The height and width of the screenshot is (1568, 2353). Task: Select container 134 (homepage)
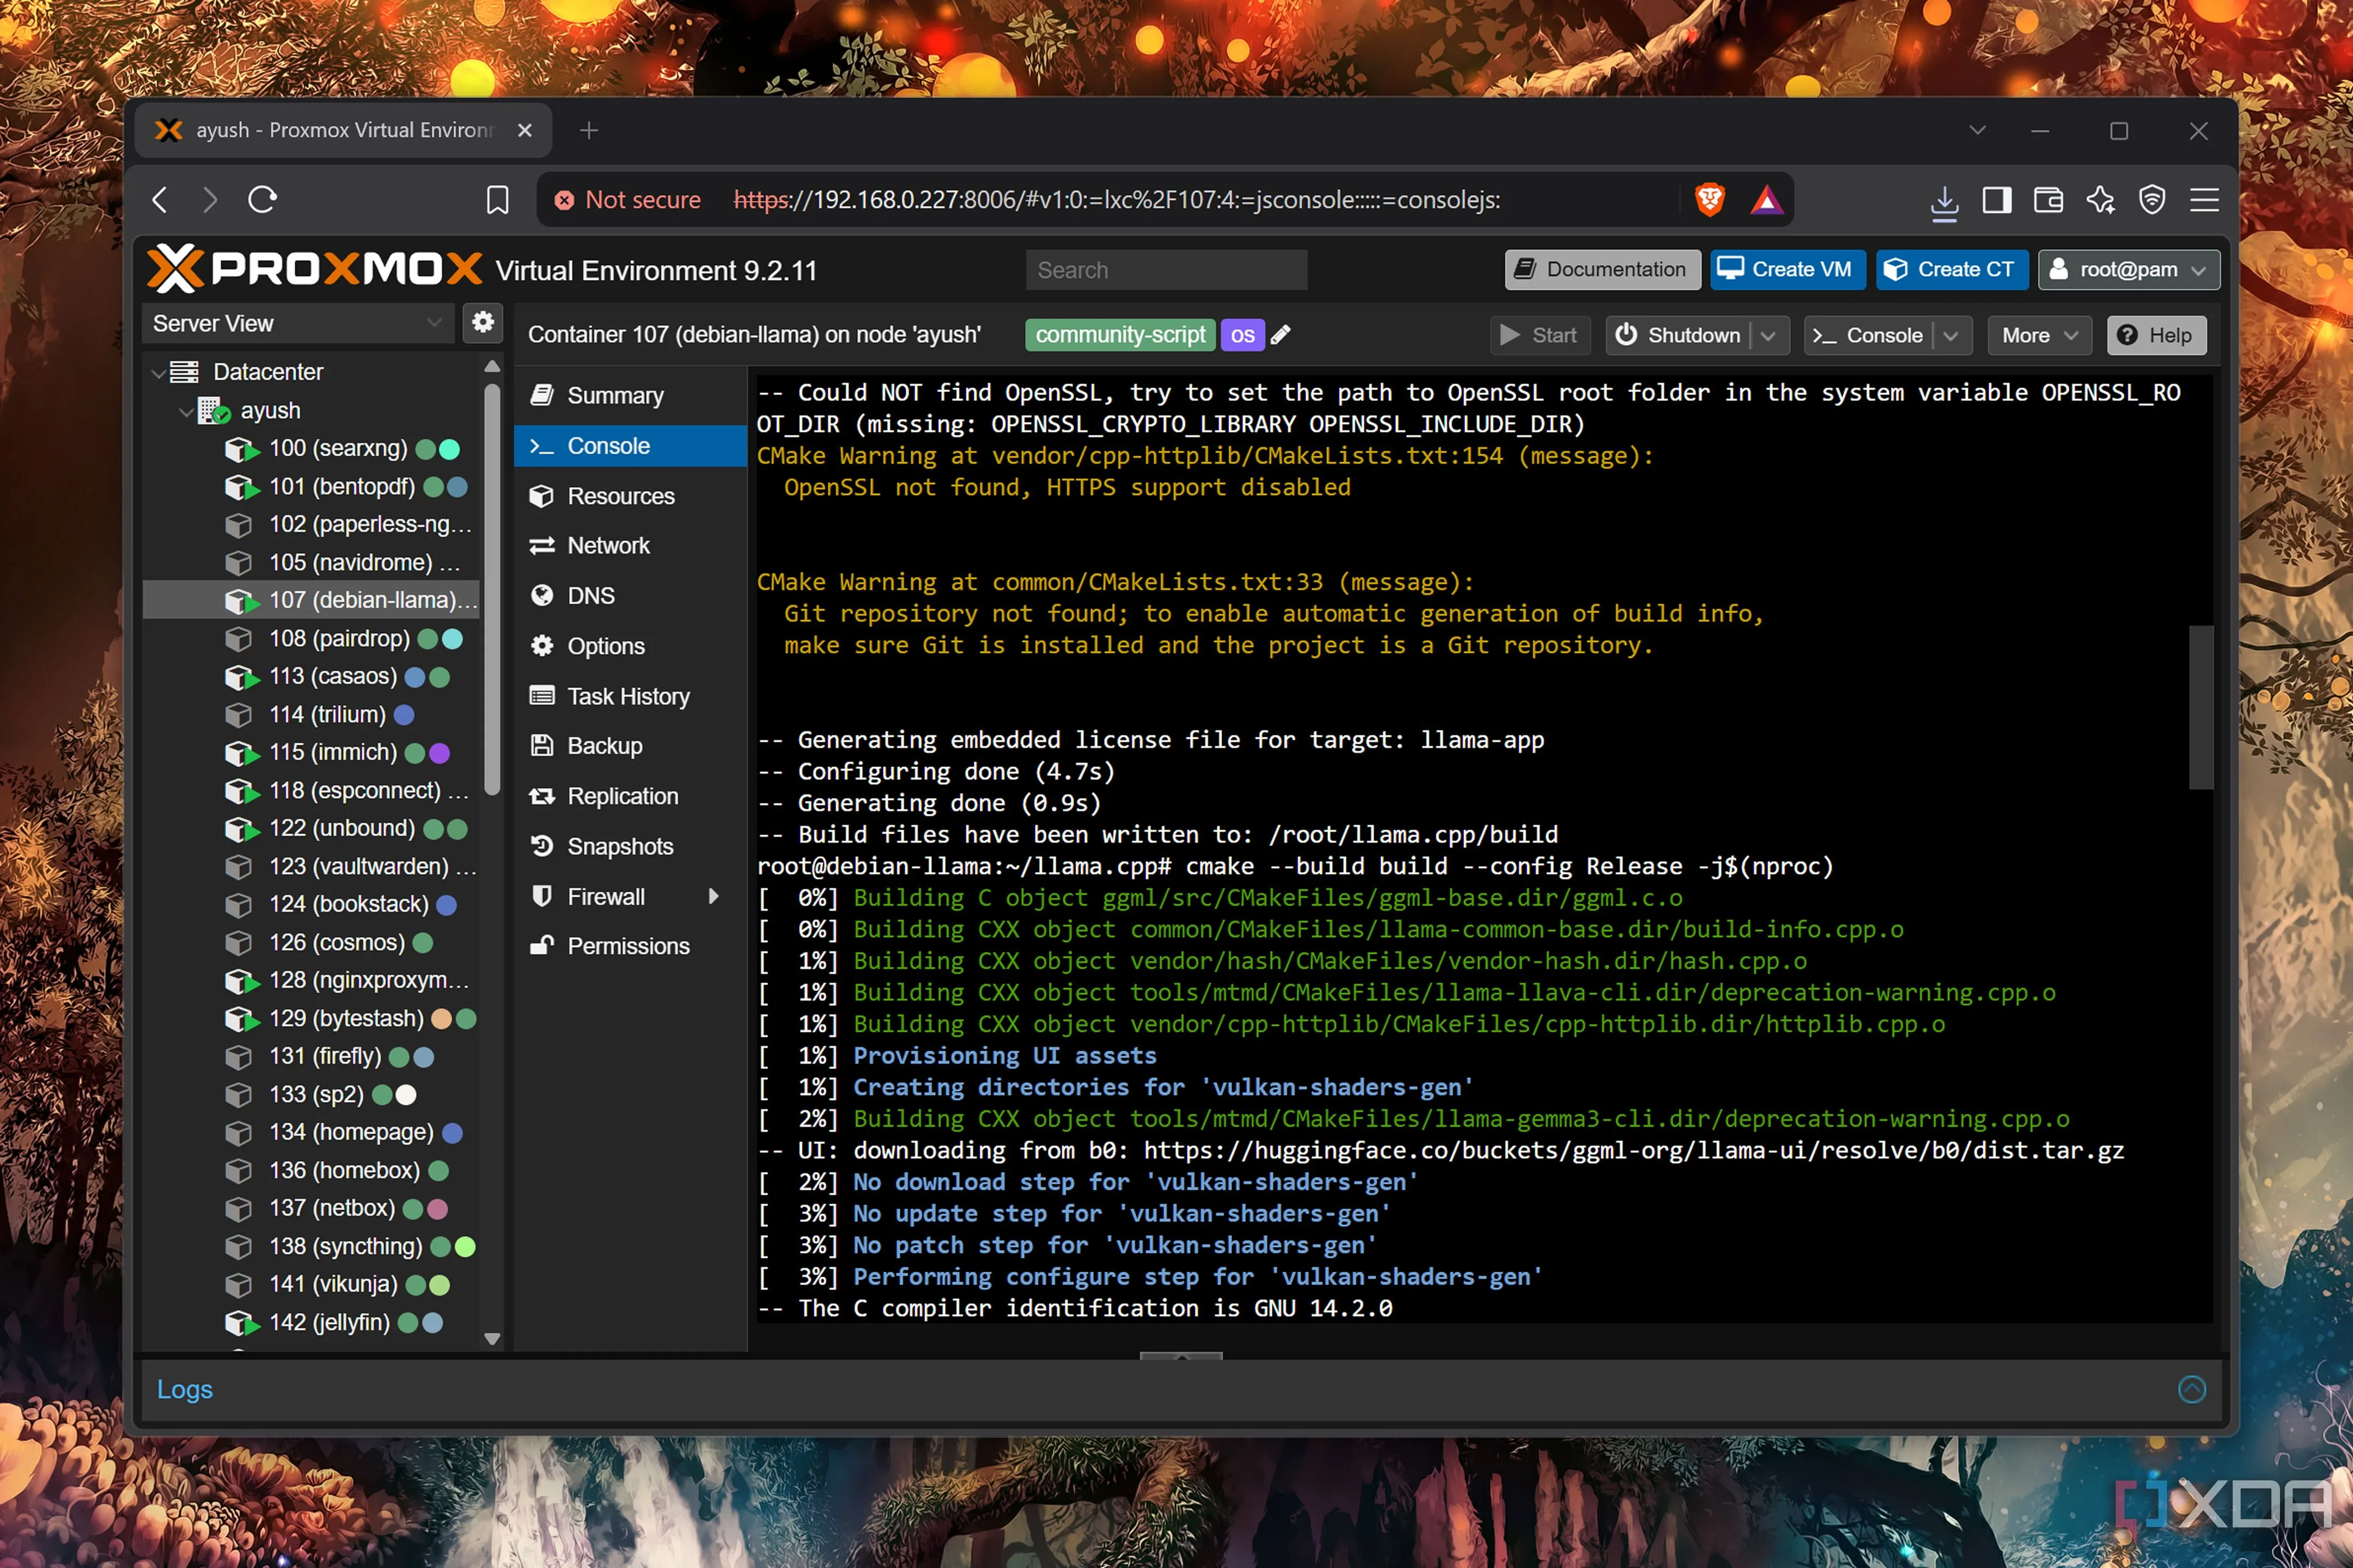click(x=311, y=1132)
